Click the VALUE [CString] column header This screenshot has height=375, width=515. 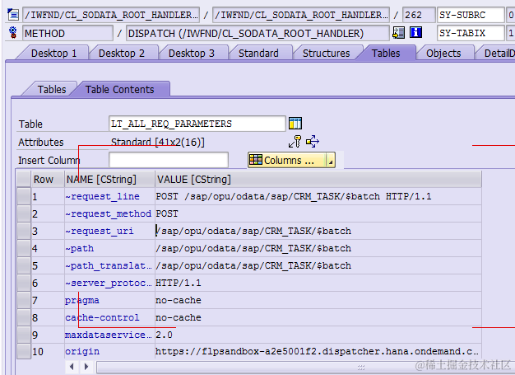coord(318,179)
